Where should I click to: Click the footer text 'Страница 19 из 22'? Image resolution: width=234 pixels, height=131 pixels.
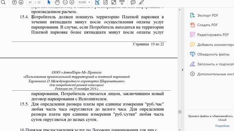coord(148,44)
